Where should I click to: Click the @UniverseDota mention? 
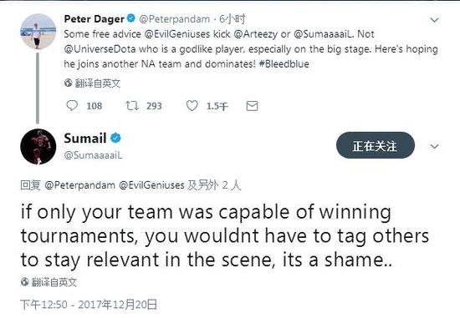[x=100, y=49]
